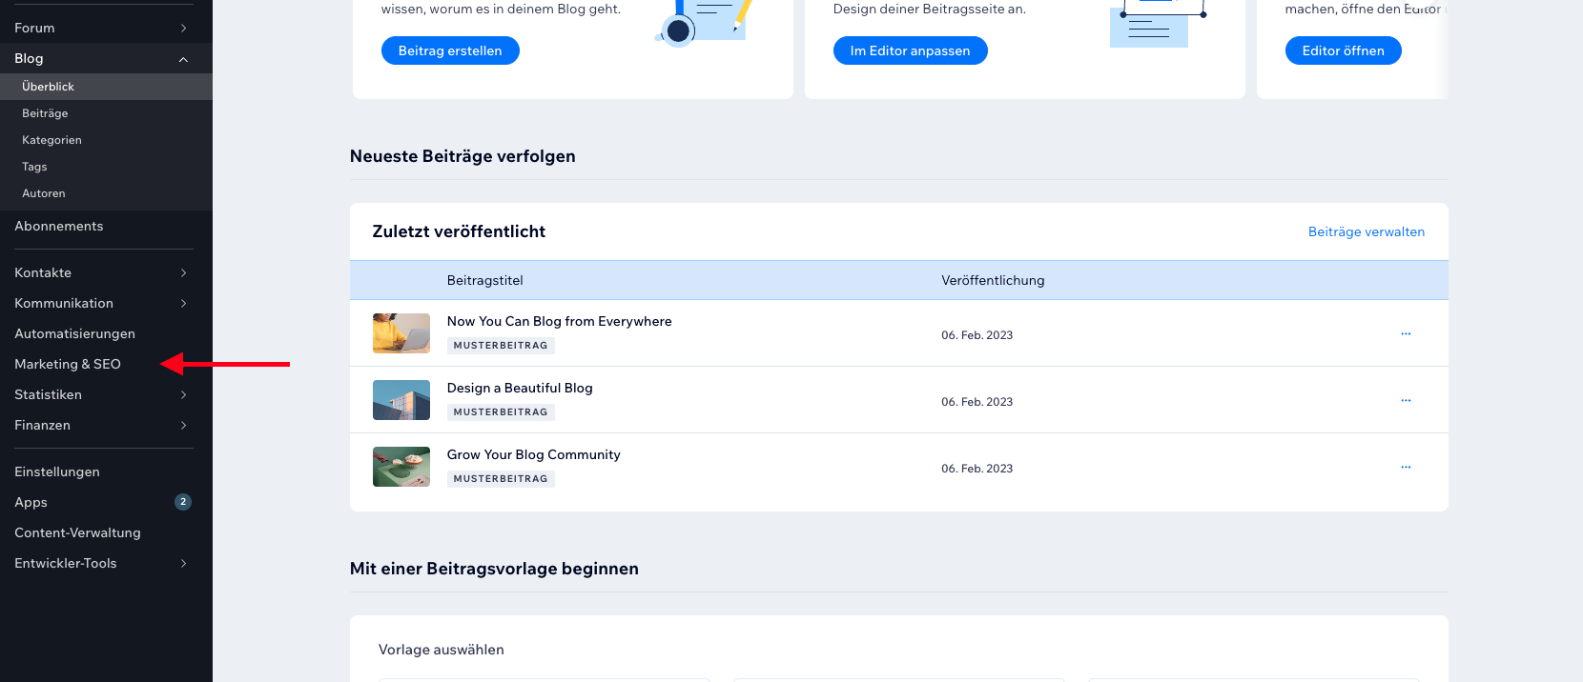
Task: Open the Beiträge verwalten link
Action: (1366, 231)
